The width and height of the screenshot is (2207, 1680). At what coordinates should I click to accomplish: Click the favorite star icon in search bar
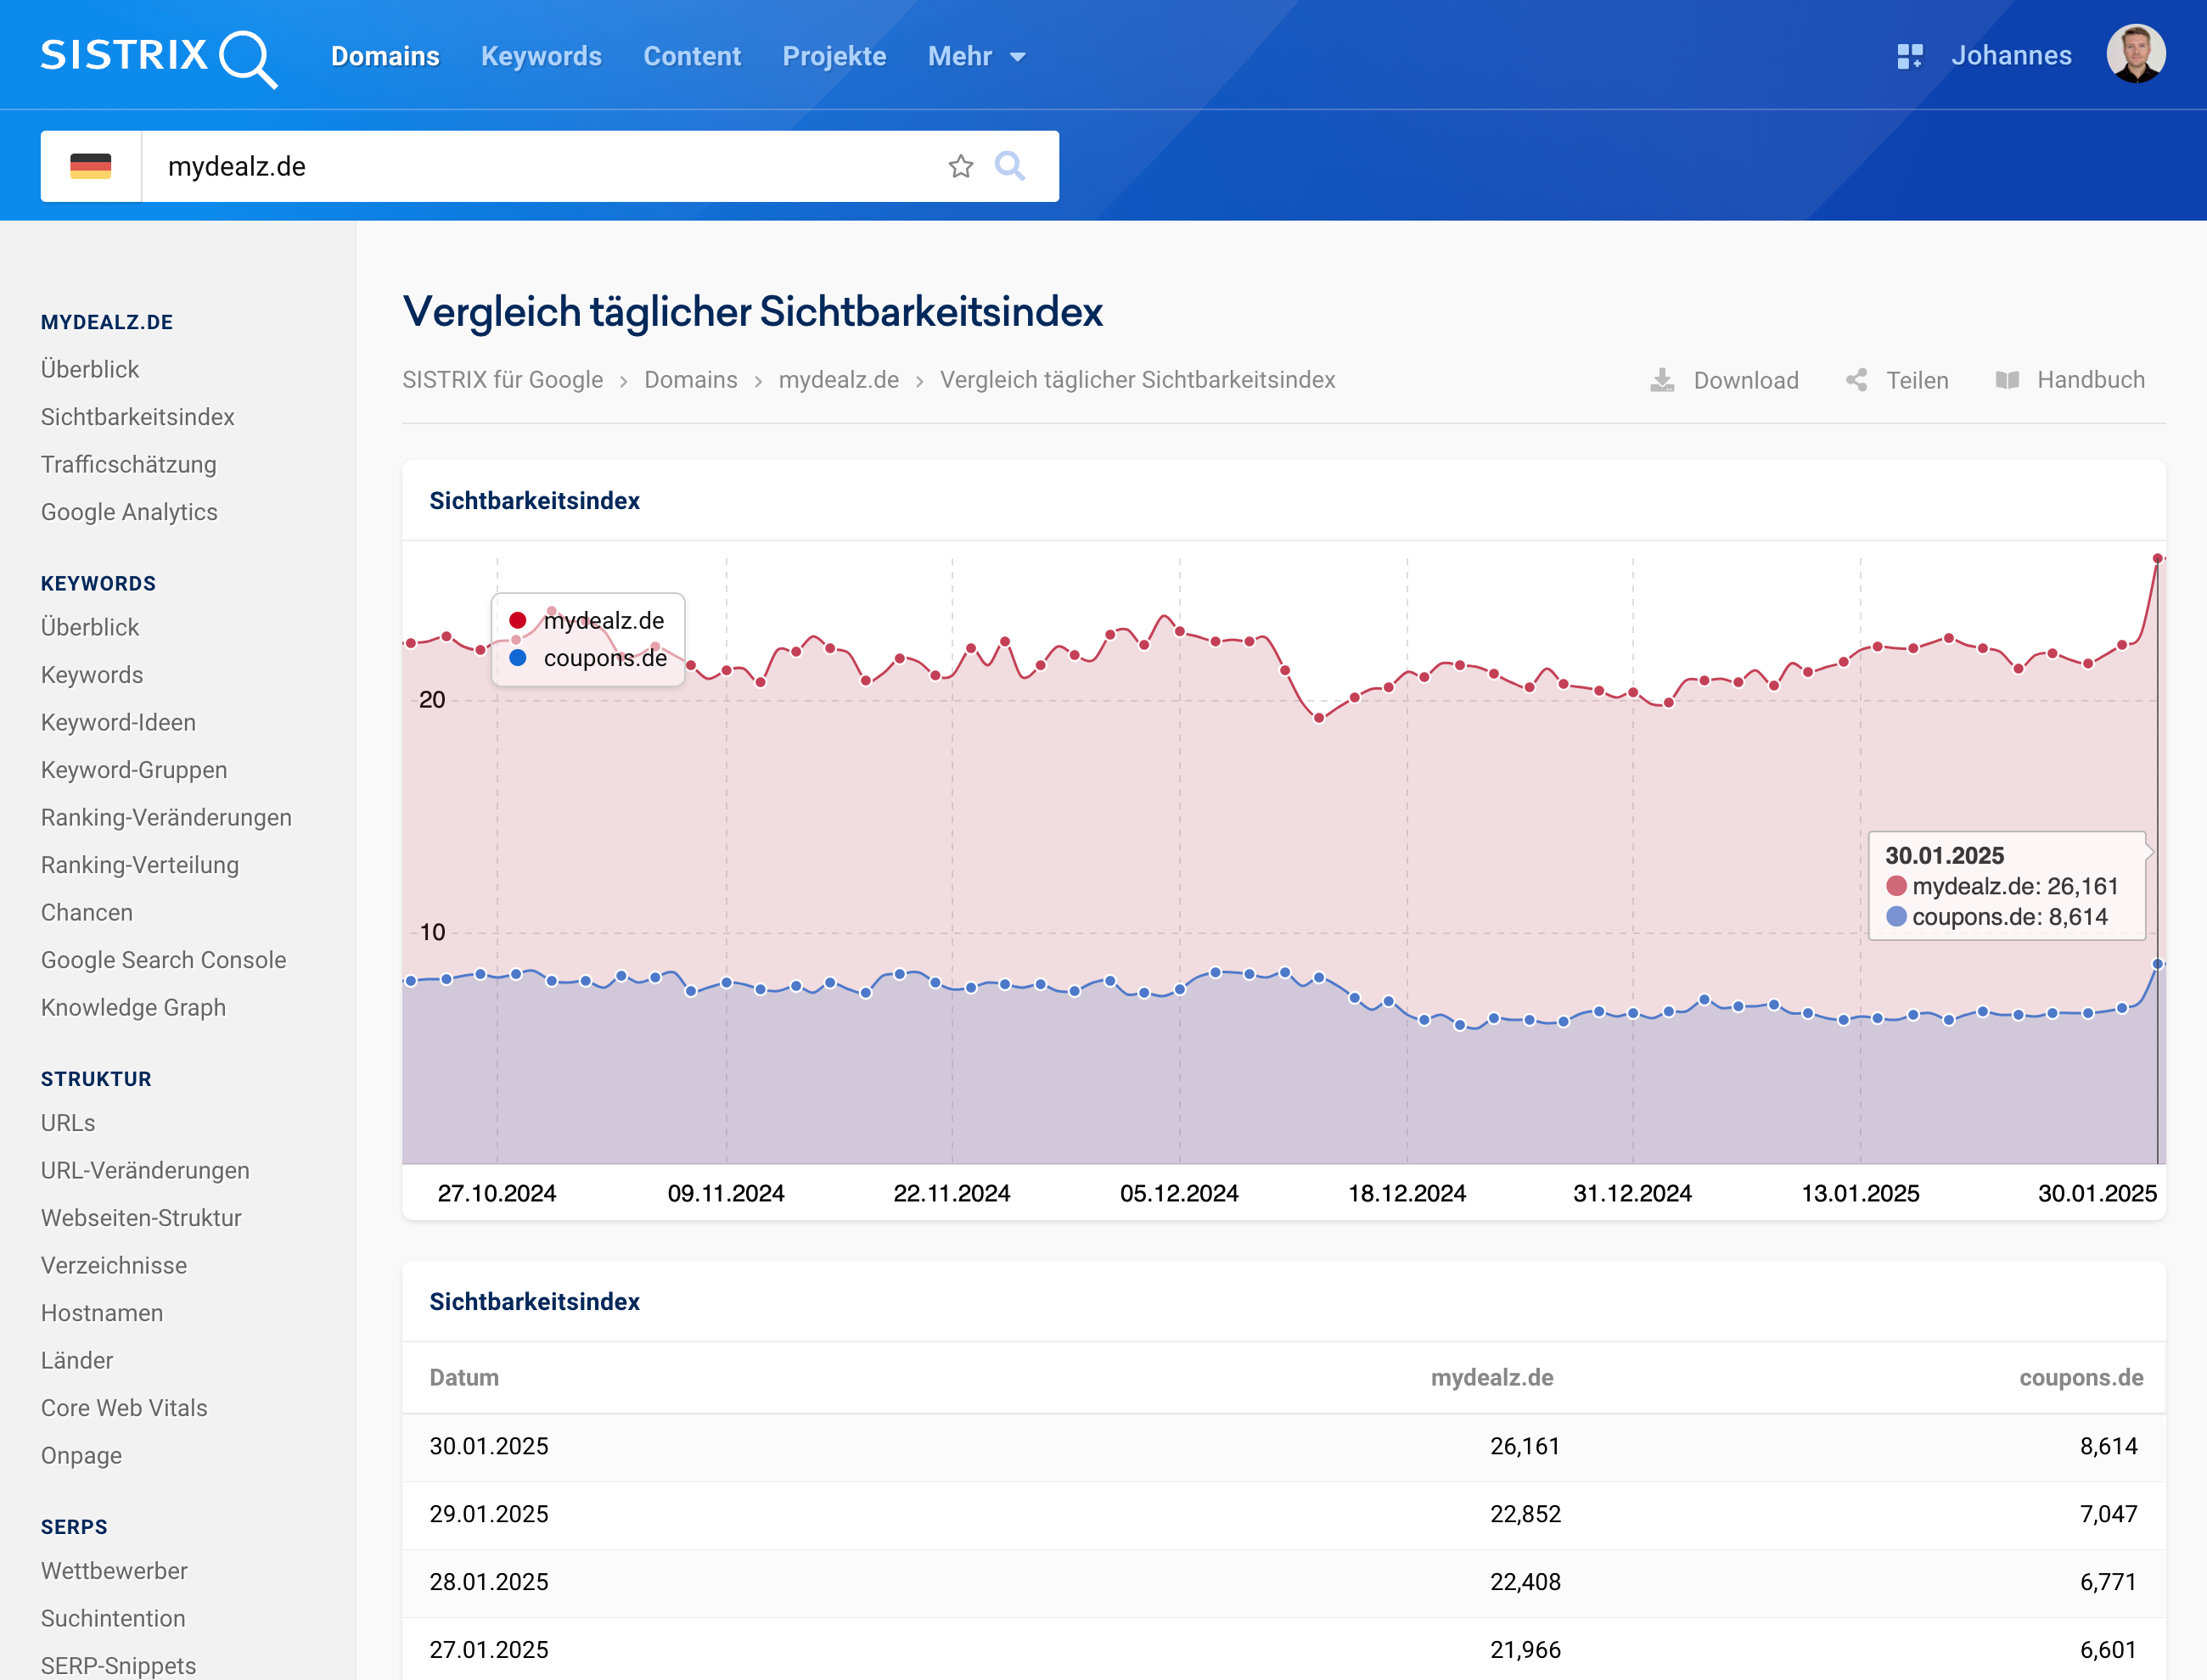tap(960, 166)
